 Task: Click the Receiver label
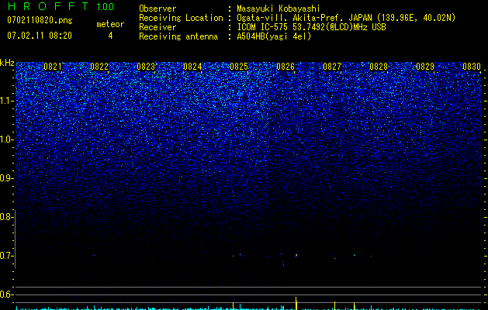(157, 27)
